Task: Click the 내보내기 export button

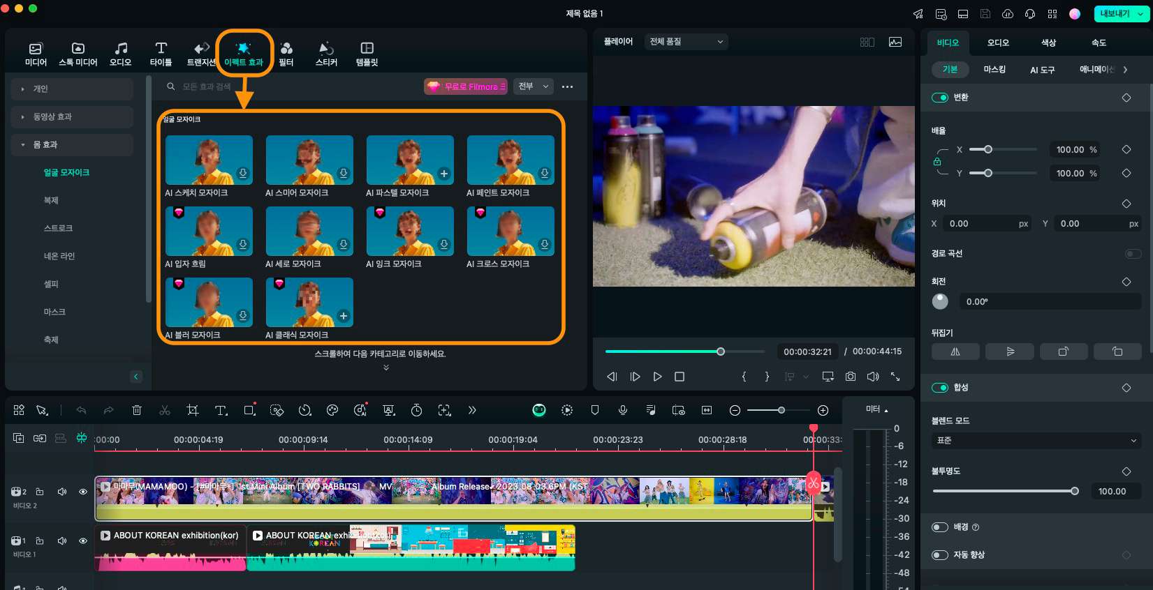Action: [1115, 13]
